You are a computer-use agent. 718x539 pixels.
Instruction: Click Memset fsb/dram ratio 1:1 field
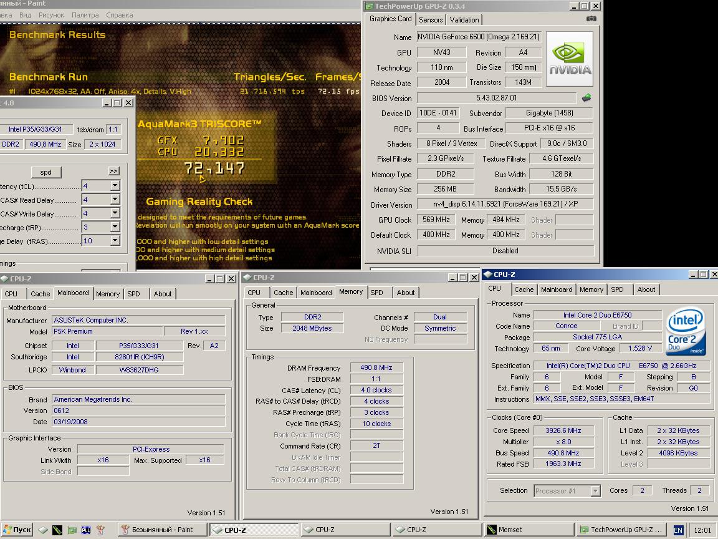pyautogui.click(x=113, y=129)
